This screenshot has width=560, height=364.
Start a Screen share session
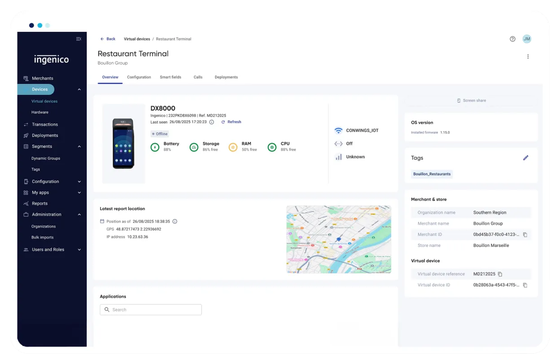click(471, 101)
